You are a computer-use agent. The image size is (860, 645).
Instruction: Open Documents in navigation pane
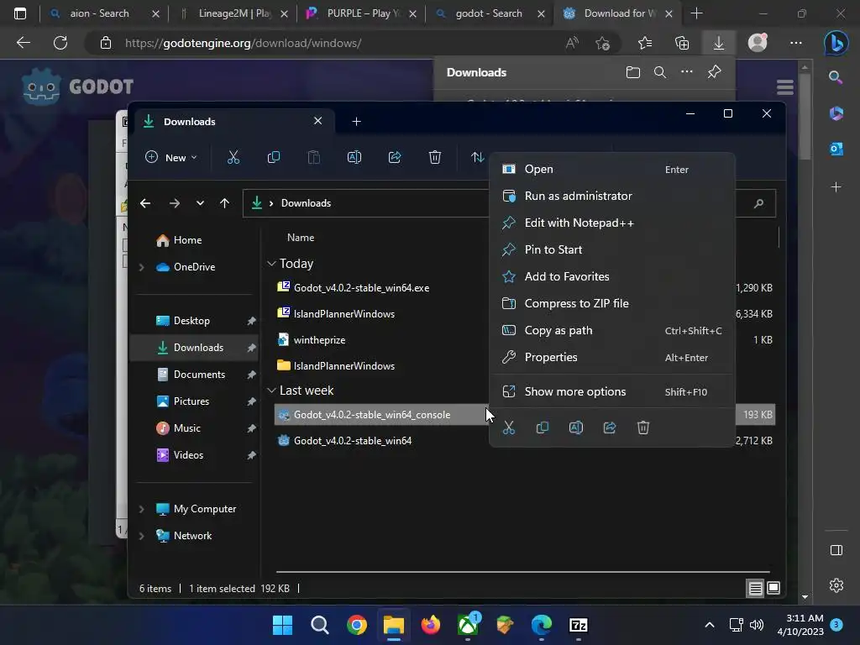[199, 374]
